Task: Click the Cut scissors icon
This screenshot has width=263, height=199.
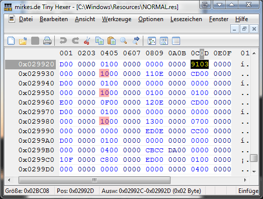Action: 87,41
